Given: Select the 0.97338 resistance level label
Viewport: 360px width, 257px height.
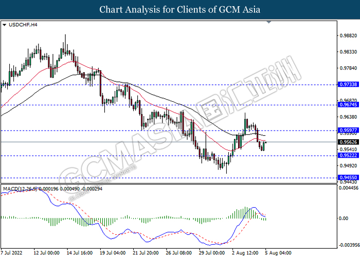Looking at the screenshot, I should tap(348, 84).
